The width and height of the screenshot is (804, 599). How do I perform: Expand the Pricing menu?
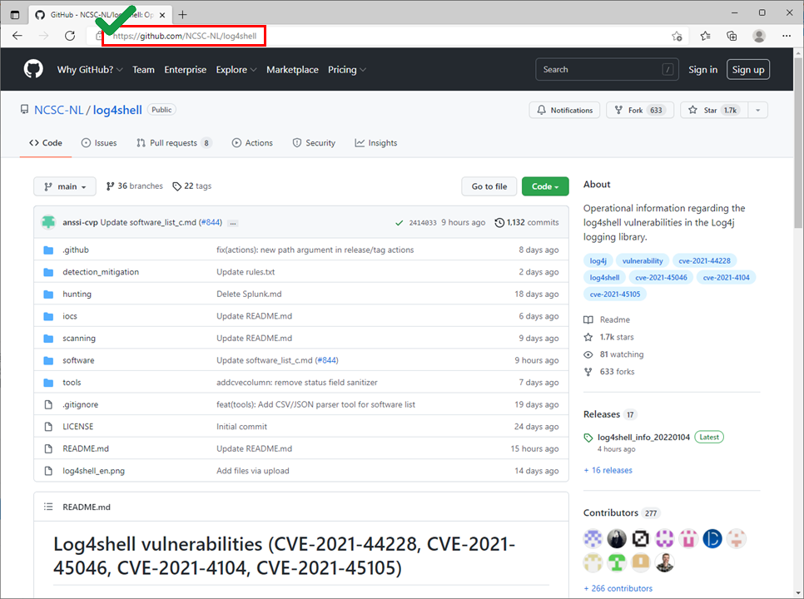pyautogui.click(x=346, y=70)
